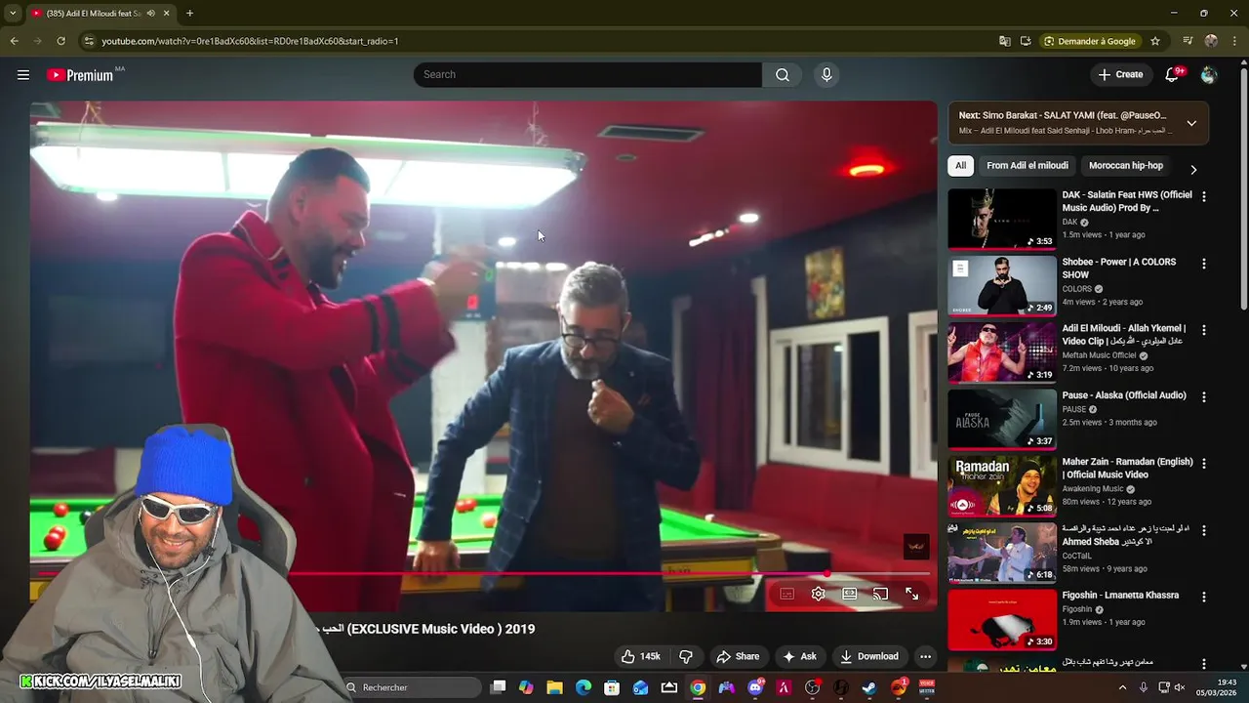Show hidden system tray icons
This screenshot has width=1249, height=703.
click(x=1122, y=687)
